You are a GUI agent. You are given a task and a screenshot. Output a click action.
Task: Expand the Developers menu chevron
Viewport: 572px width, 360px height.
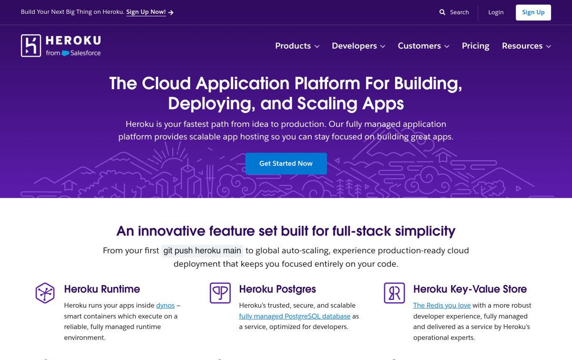point(383,46)
